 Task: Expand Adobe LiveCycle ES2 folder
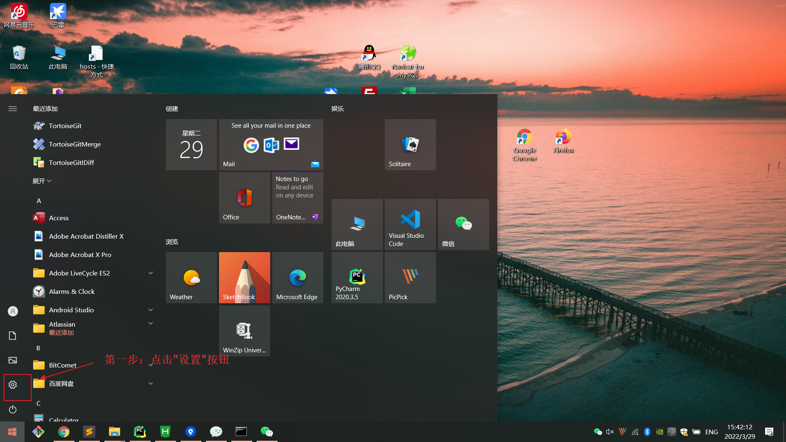151,273
